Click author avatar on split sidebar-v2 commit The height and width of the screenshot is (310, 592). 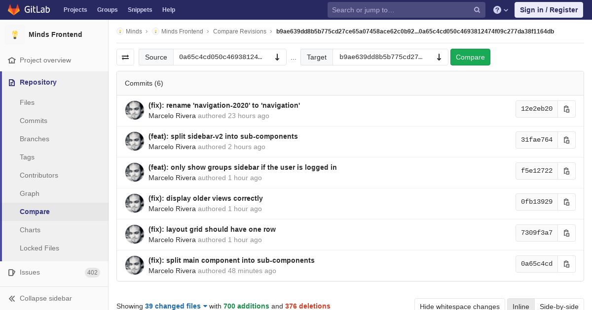click(135, 141)
